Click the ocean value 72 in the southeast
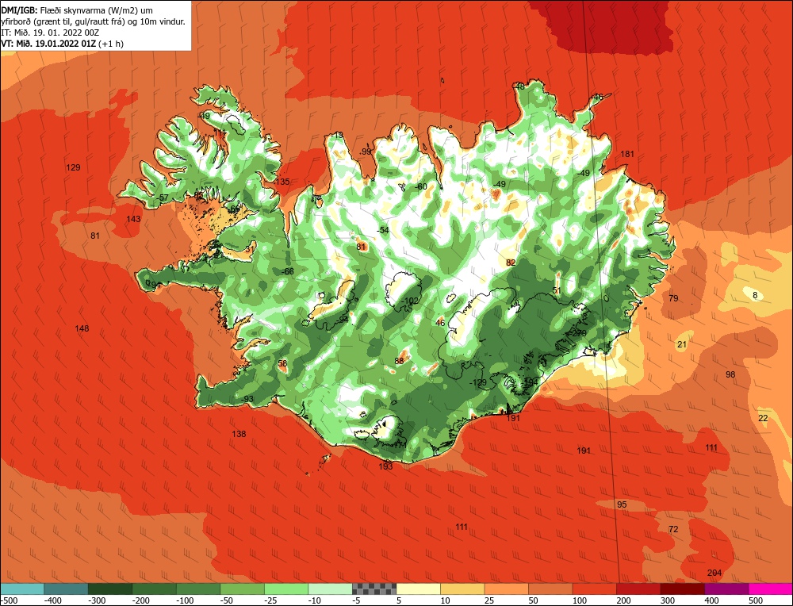Screen dimensions: 793x606 673,529
